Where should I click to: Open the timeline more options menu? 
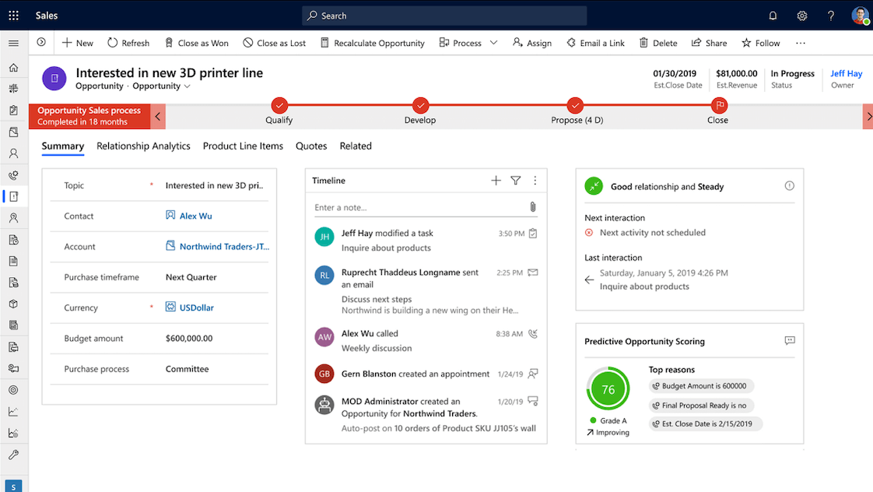[x=535, y=181]
